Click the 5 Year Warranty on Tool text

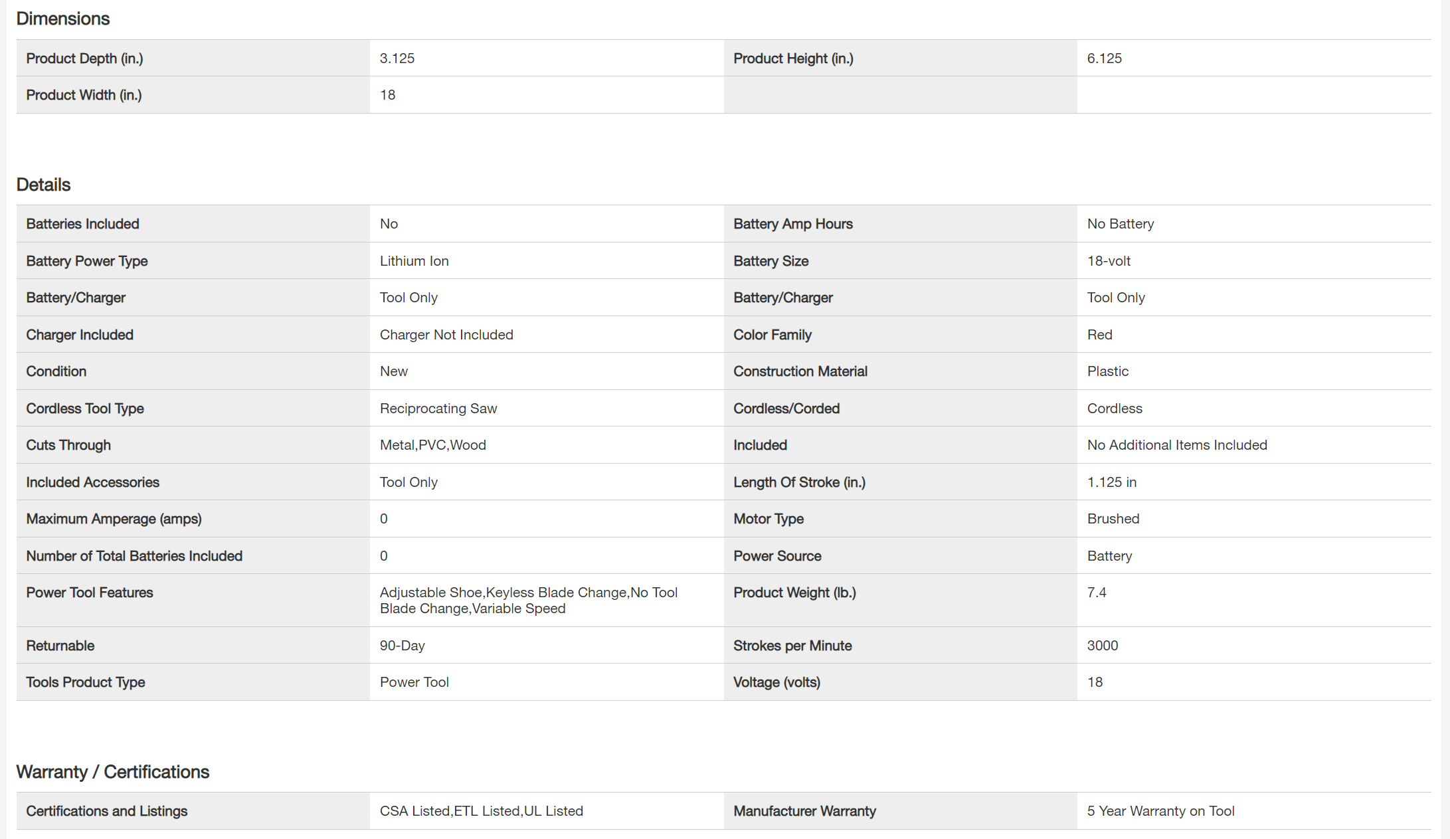1160,811
